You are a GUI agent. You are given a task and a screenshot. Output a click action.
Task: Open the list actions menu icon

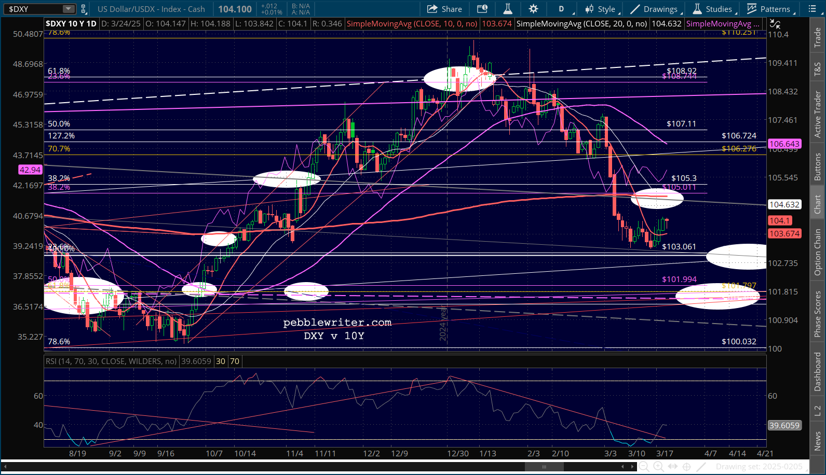click(x=812, y=9)
